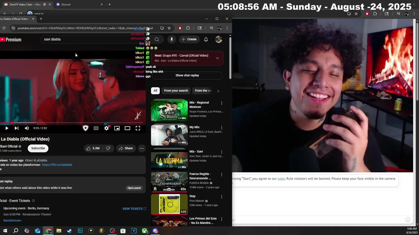Screen dimensions: 419x235
Task: Open the ffm.to/ladiabla link
Action: [57, 165]
